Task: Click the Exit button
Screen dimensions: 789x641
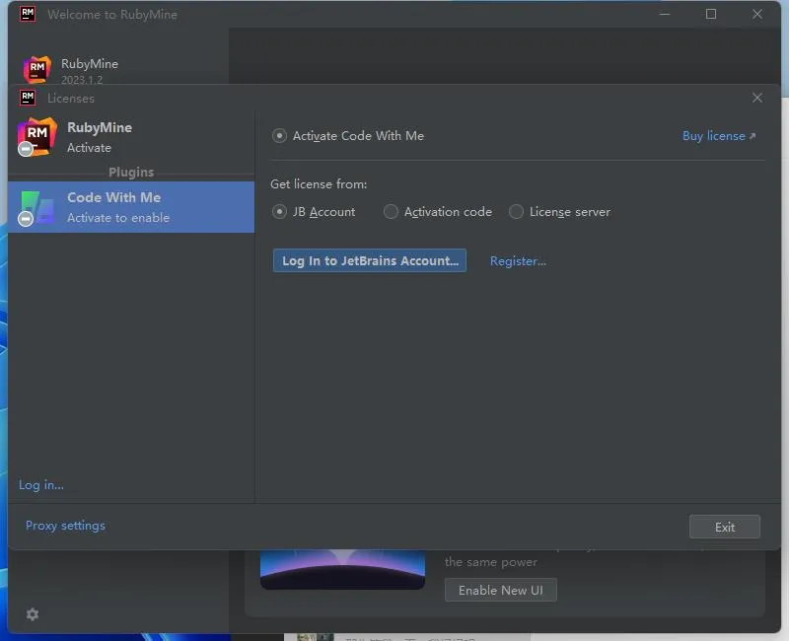Action: pyautogui.click(x=725, y=527)
